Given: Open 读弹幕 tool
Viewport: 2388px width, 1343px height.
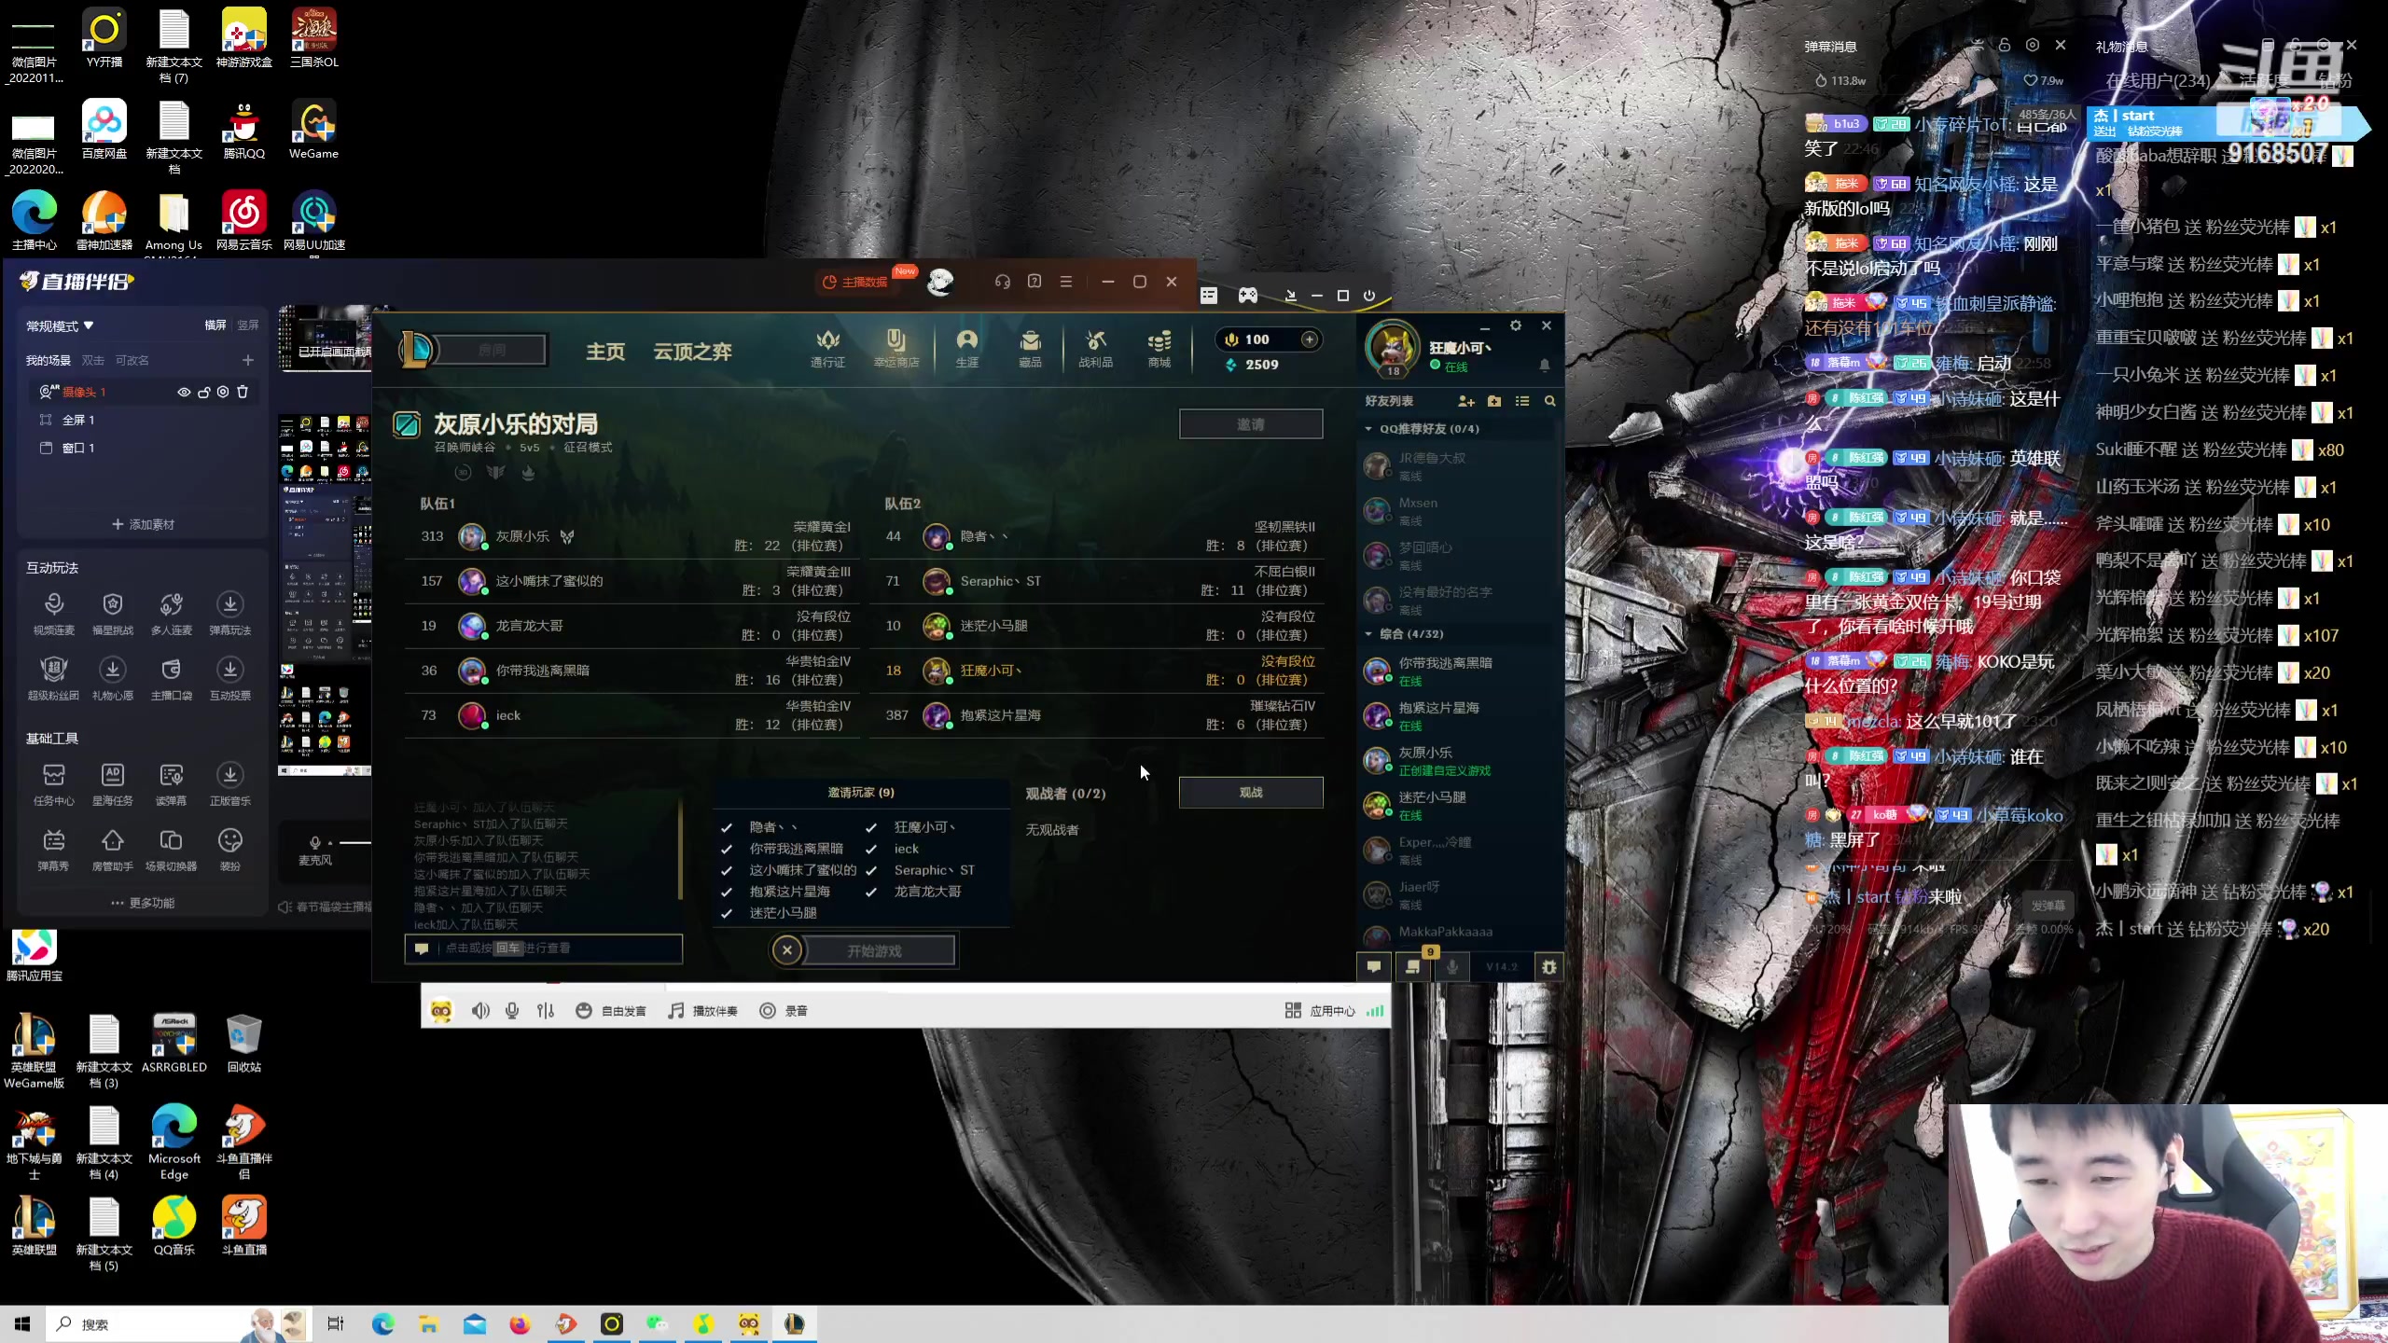Looking at the screenshot, I should pyautogui.click(x=172, y=783).
